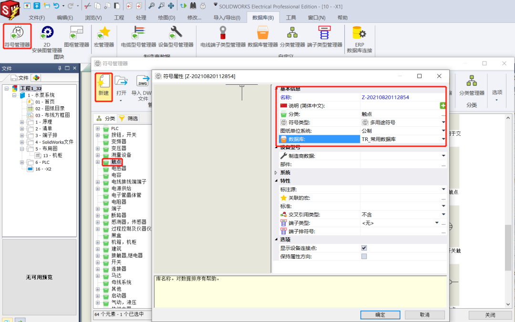Image resolution: width=515 pixels, height=322 pixels.
Task: Switch to the 筛选 tab
Action: 129,118
